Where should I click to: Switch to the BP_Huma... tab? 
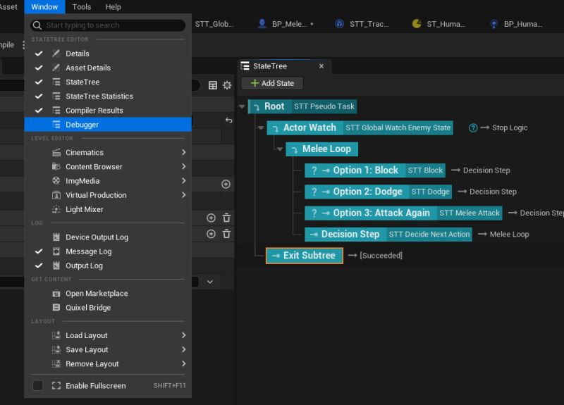click(x=517, y=24)
